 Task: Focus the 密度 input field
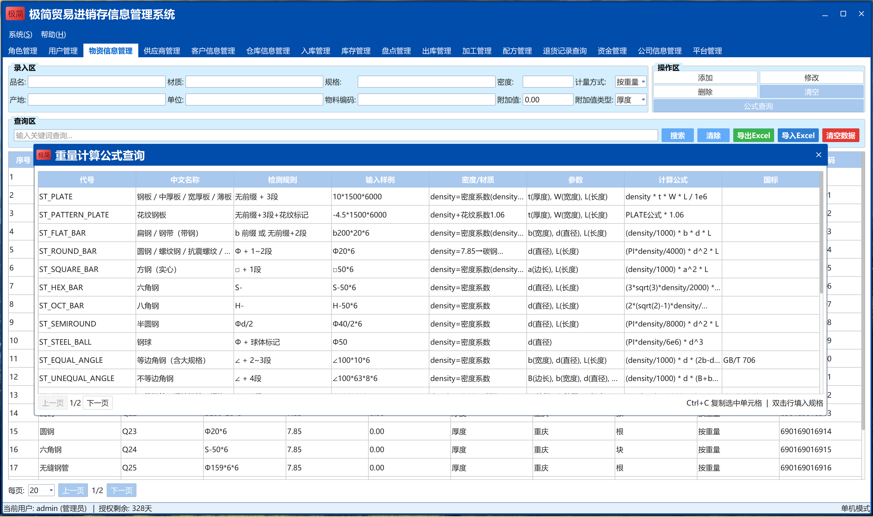pyautogui.click(x=548, y=82)
